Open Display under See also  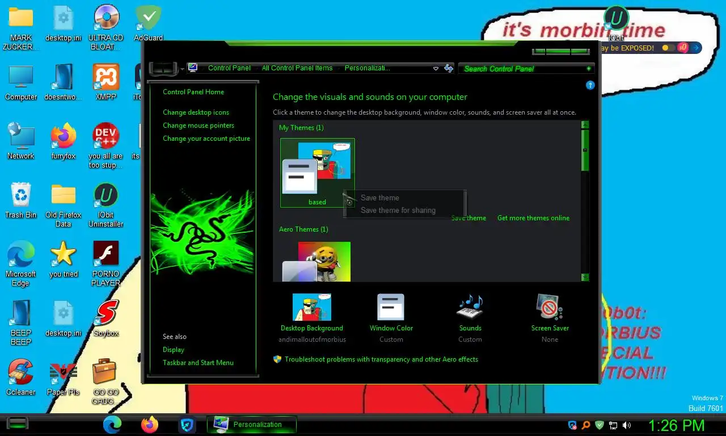[x=174, y=350]
